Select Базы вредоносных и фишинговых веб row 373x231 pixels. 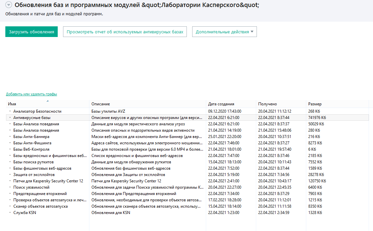coord(188,156)
